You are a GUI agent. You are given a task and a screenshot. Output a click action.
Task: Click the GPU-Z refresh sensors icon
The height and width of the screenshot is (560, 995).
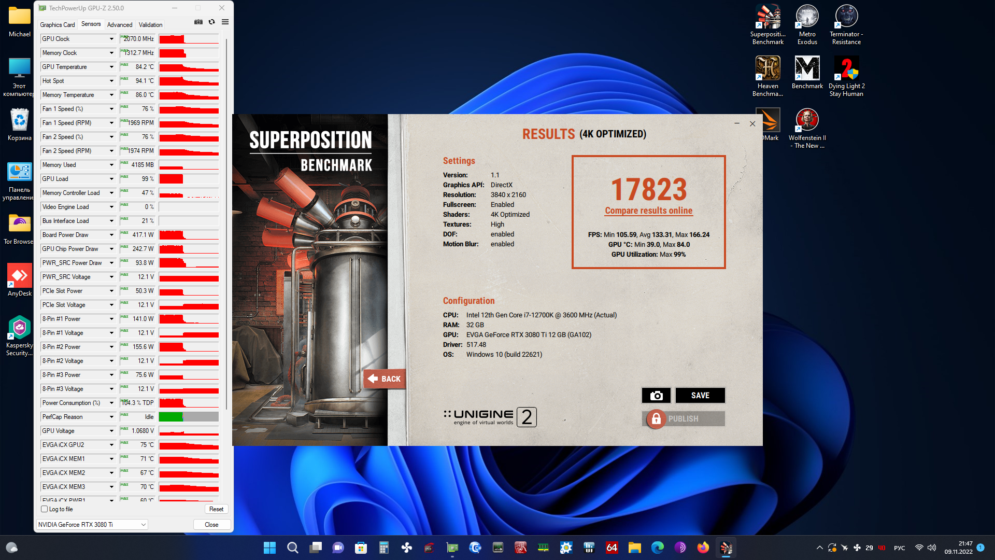211,22
